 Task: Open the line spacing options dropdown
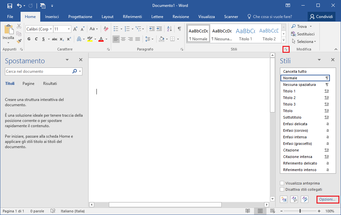pos(153,39)
